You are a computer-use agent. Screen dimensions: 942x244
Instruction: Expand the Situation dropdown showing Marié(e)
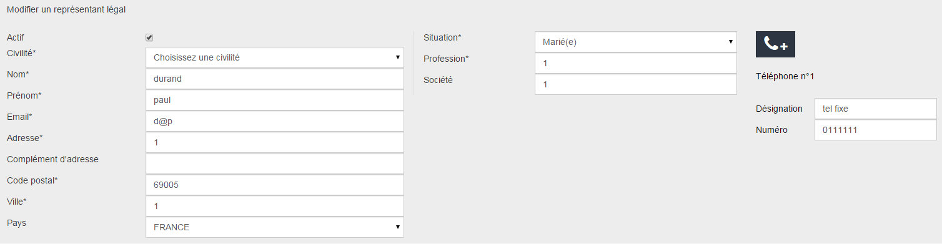[x=636, y=42]
